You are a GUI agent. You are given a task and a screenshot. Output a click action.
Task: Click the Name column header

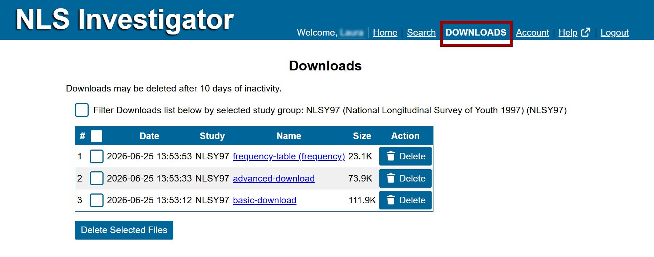click(289, 136)
